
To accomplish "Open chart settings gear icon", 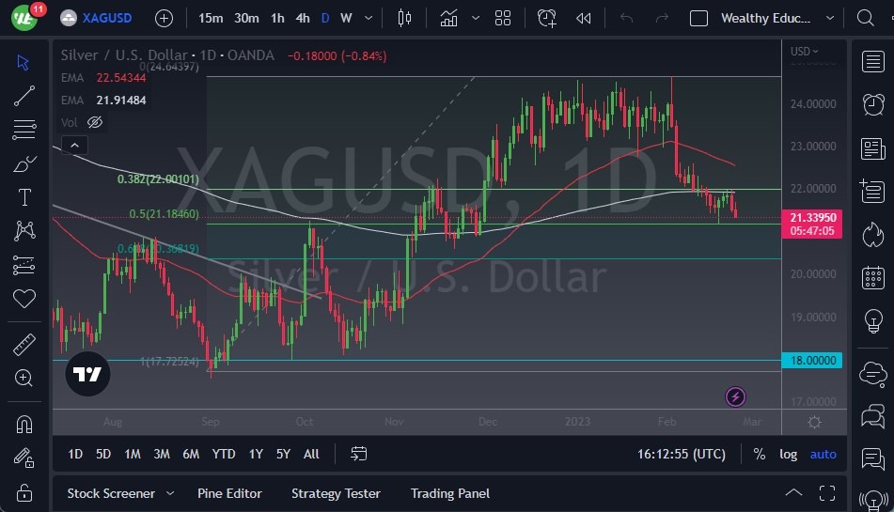I will (x=814, y=423).
